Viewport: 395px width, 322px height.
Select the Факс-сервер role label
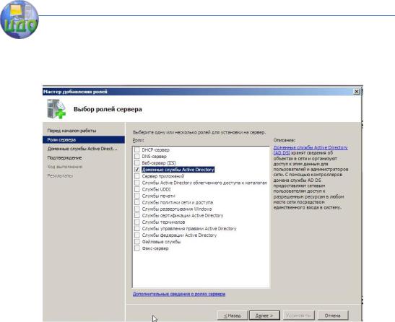[155, 248]
